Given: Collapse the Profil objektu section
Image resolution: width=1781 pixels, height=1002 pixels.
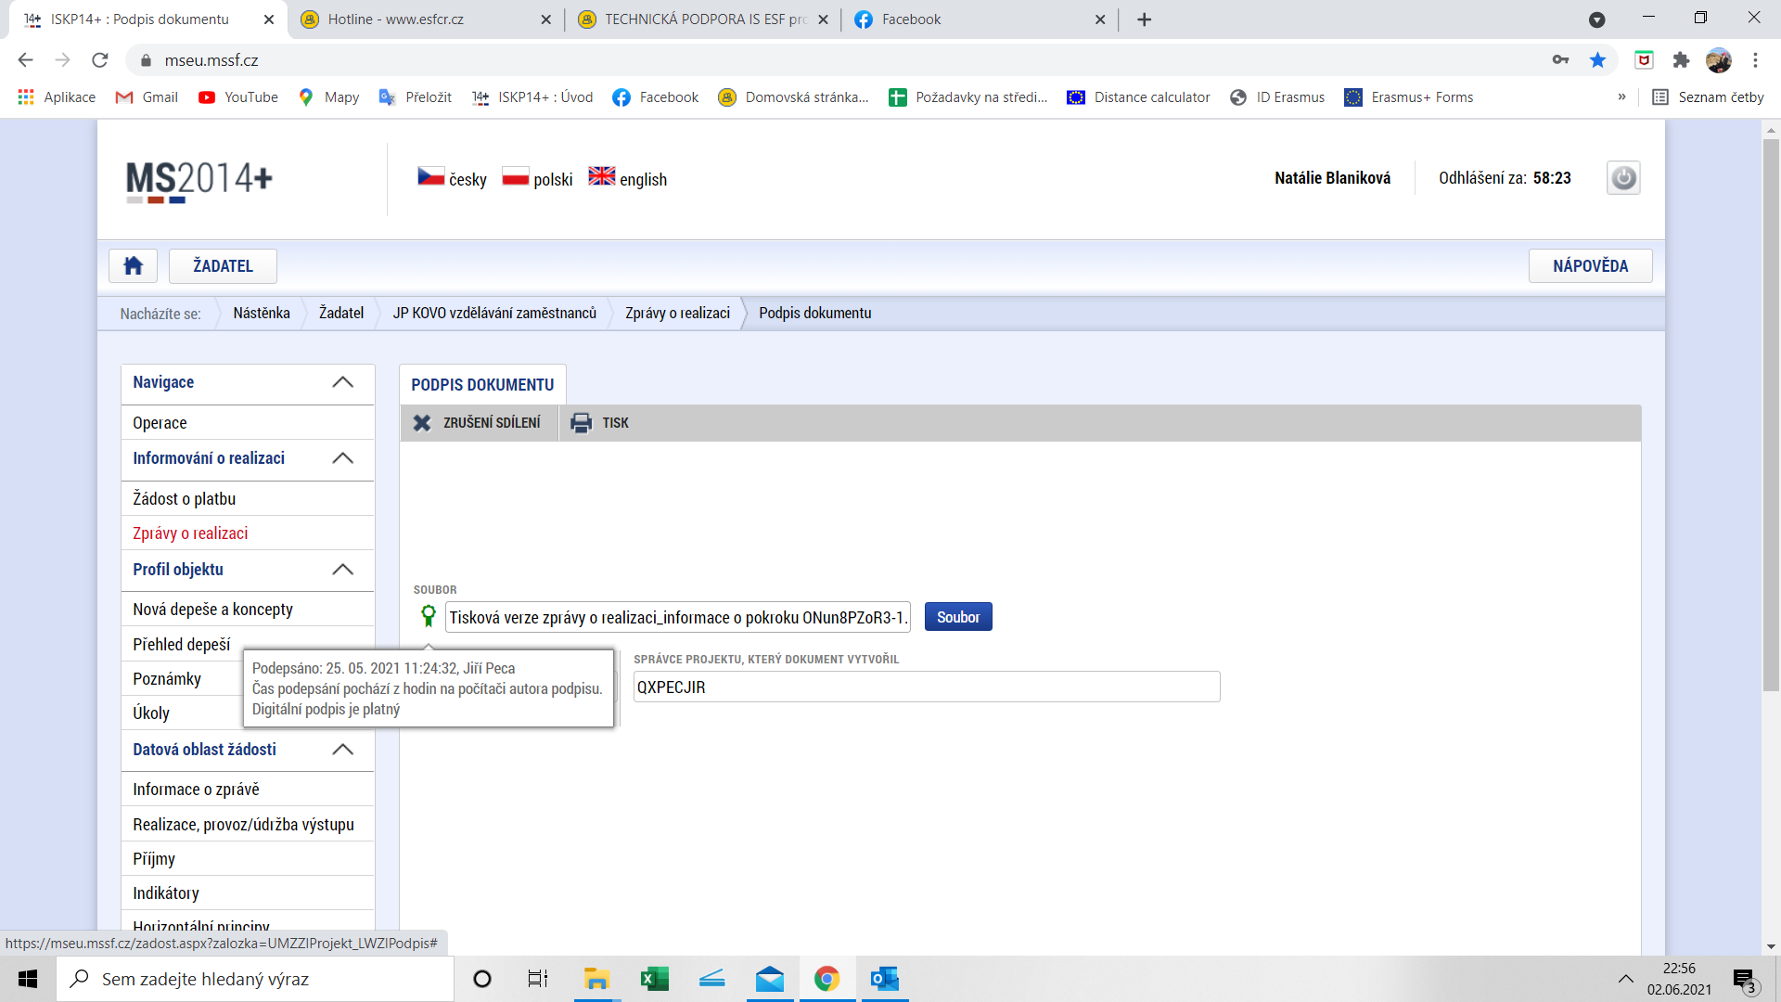Looking at the screenshot, I should click(x=342, y=570).
